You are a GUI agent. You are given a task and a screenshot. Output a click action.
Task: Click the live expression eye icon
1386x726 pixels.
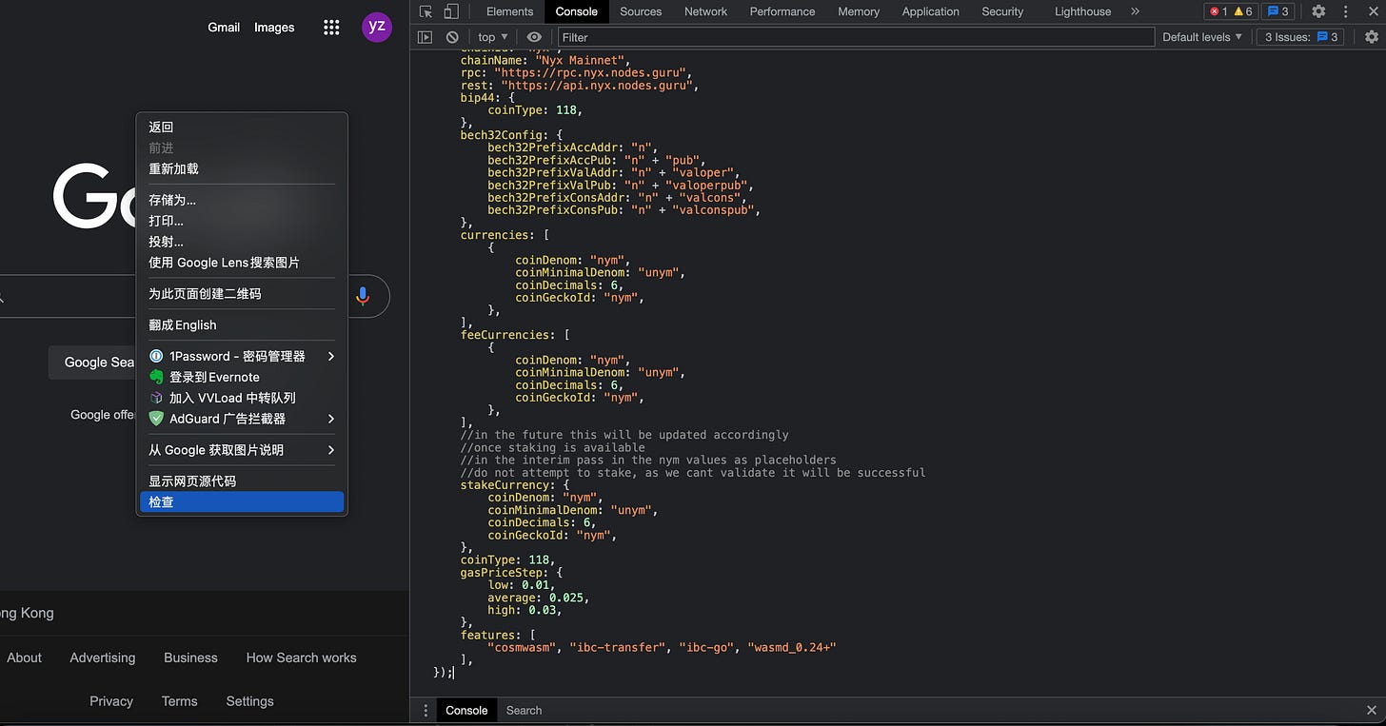click(x=534, y=37)
